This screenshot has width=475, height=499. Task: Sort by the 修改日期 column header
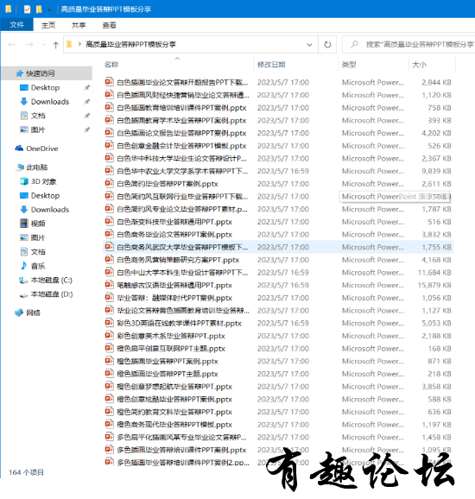coord(271,65)
